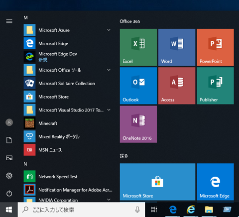Image resolution: width=239 pixels, height=217 pixels.
Task: Launch the Publisher tile
Action: pyautogui.click(x=215, y=86)
